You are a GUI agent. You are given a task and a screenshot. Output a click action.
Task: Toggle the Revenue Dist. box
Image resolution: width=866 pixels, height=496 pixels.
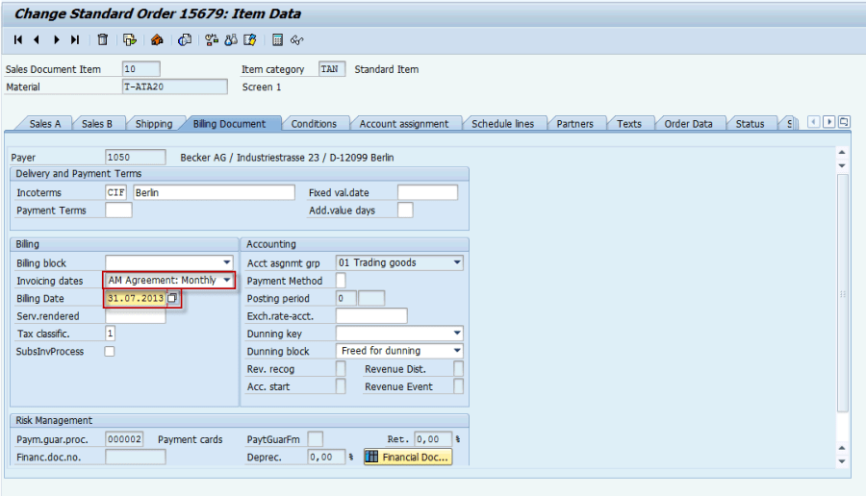click(x=458, y=368)
